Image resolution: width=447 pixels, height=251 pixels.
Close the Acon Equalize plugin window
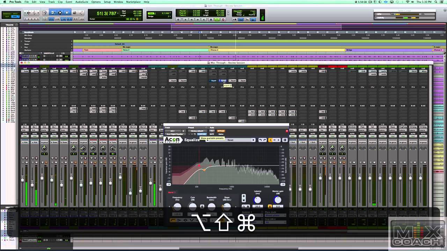point(287,131)
